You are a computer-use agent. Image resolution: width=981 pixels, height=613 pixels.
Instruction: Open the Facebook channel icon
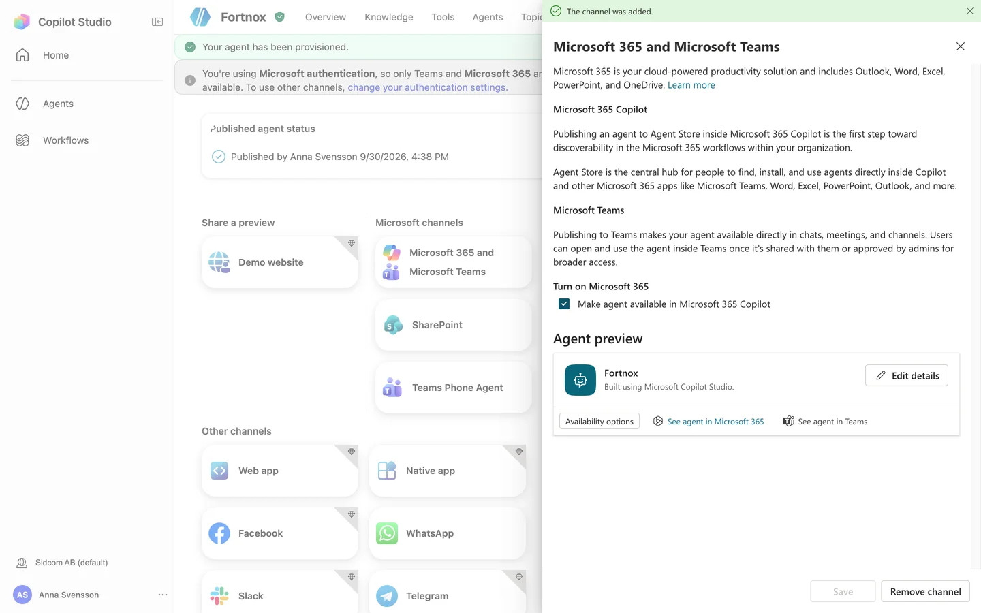[x=219, y=533]
